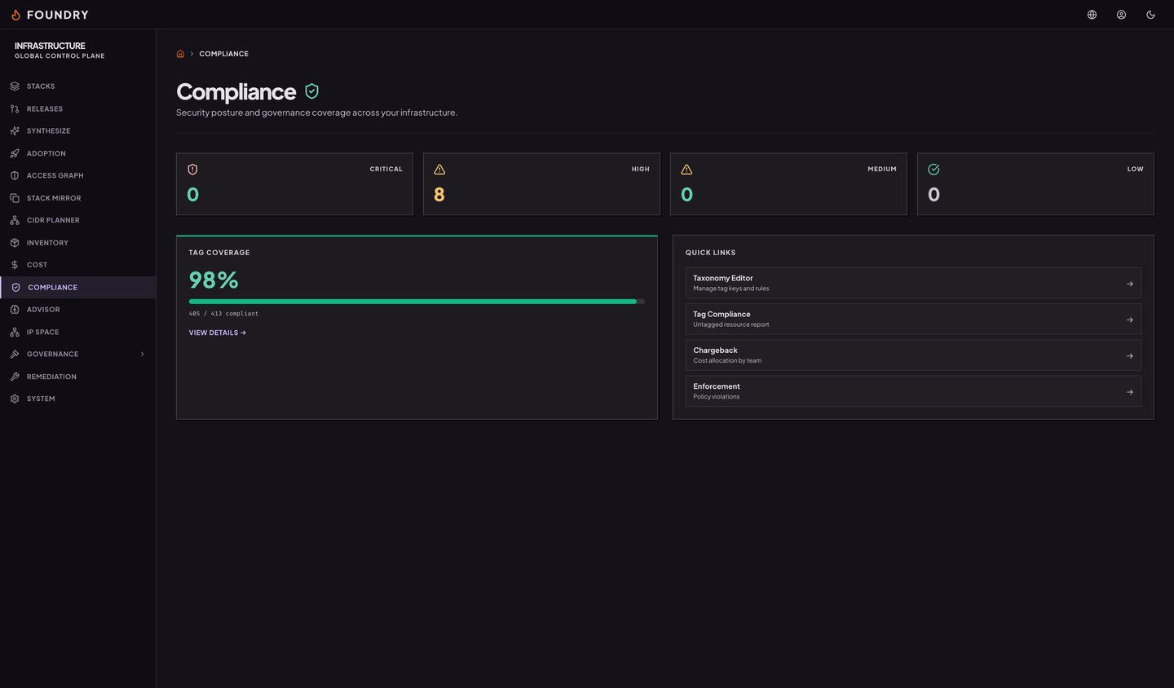Click the Critical findings count card

click(x=294, y=184)
